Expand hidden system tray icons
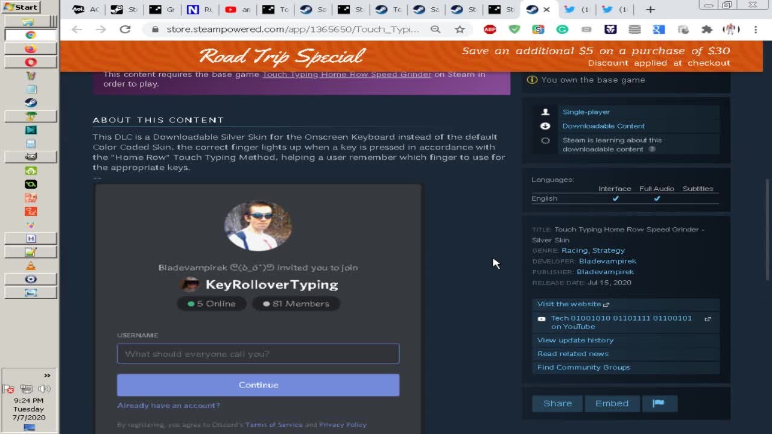This screenshot has width=772, height=434. tap(47, 376)
